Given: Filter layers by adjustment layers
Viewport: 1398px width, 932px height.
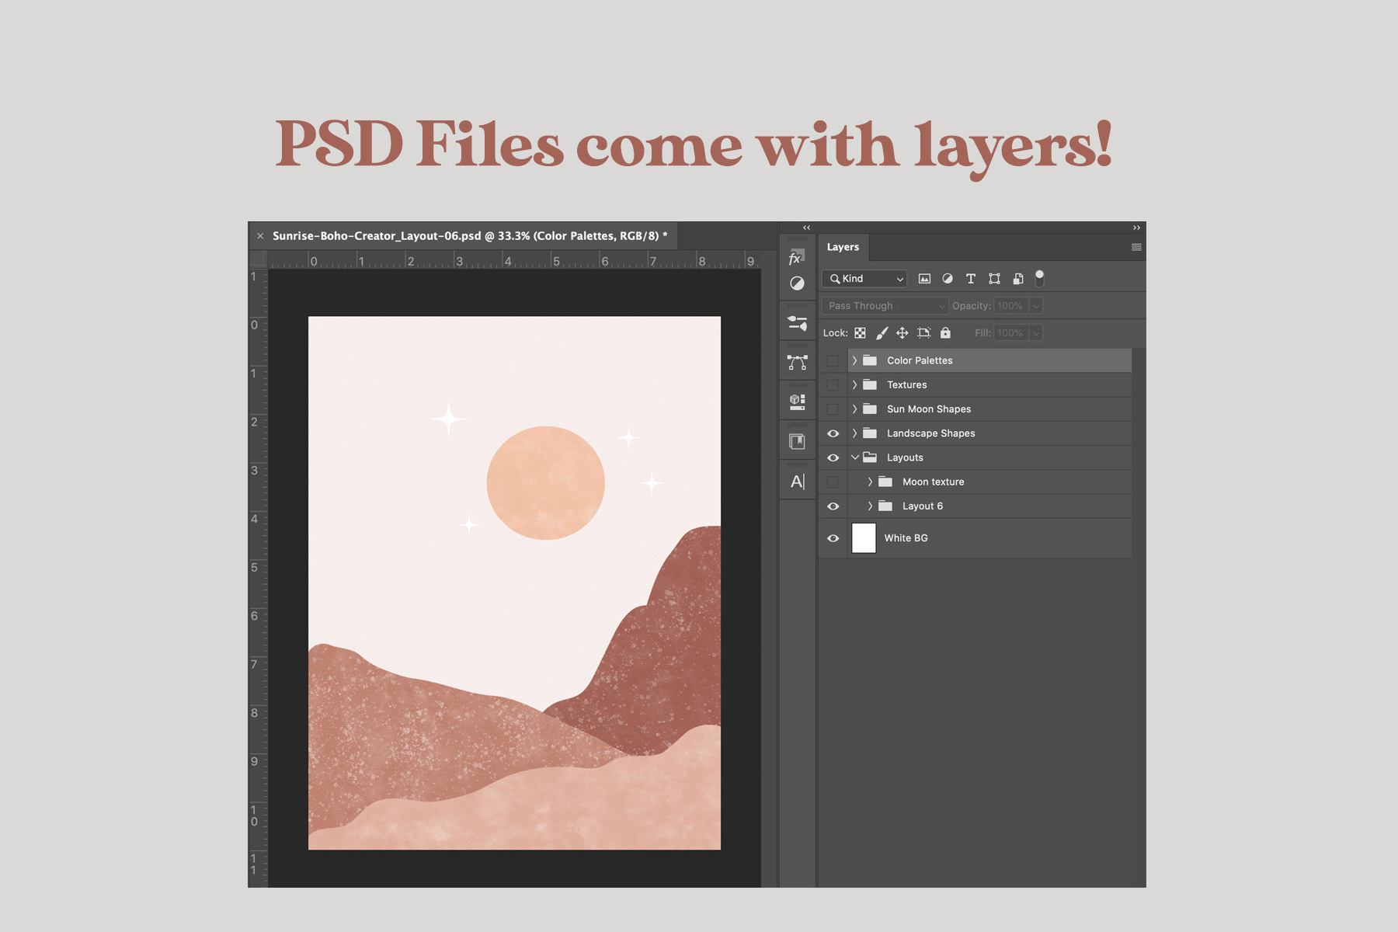Looking at the screenshot, I should tap(948, 279).
